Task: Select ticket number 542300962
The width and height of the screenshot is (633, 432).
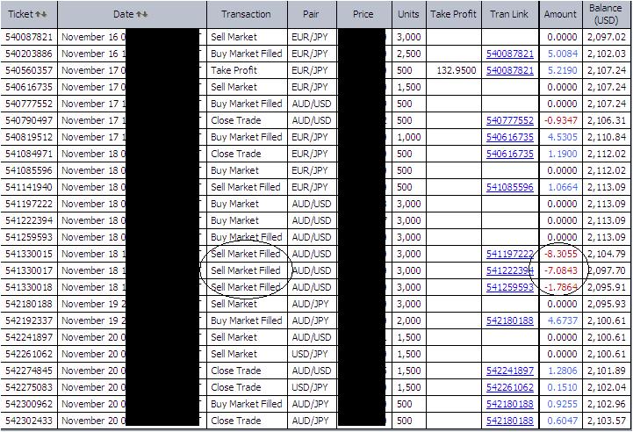Action: (29, 404)
